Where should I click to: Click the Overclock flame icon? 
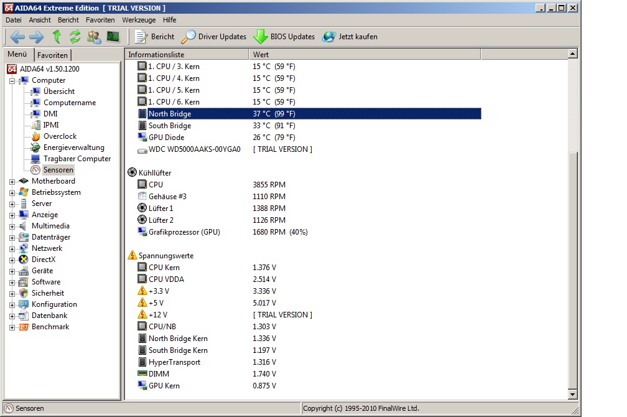(x=35, y=136)
